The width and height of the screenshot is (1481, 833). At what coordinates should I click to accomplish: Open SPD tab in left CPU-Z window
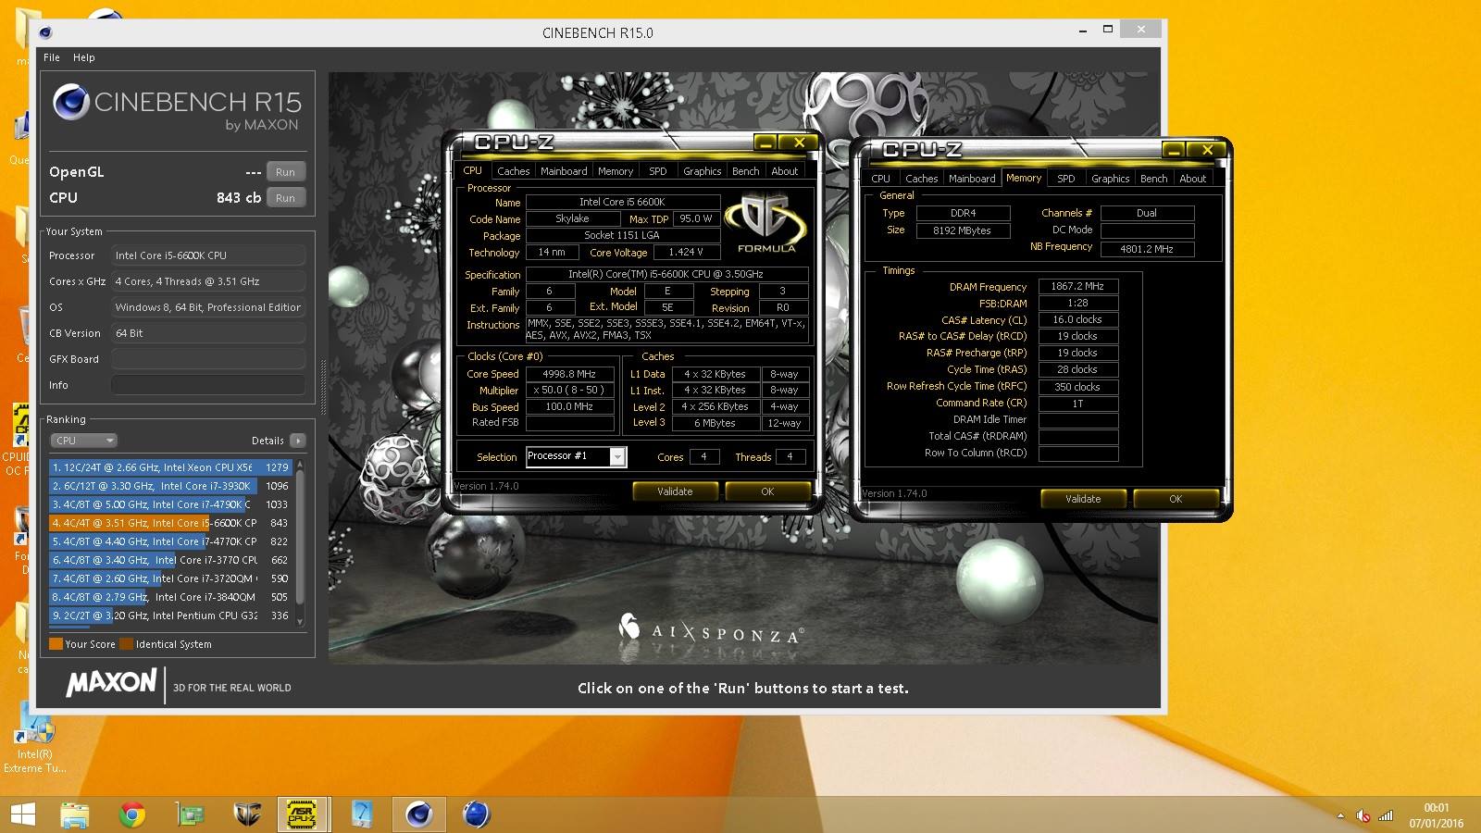[x=657, y=171]
